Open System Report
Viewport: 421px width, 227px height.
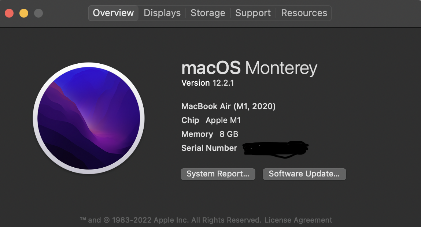218,174
